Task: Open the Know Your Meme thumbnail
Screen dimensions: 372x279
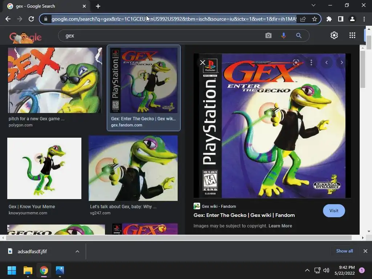Action: click(44, 168)
